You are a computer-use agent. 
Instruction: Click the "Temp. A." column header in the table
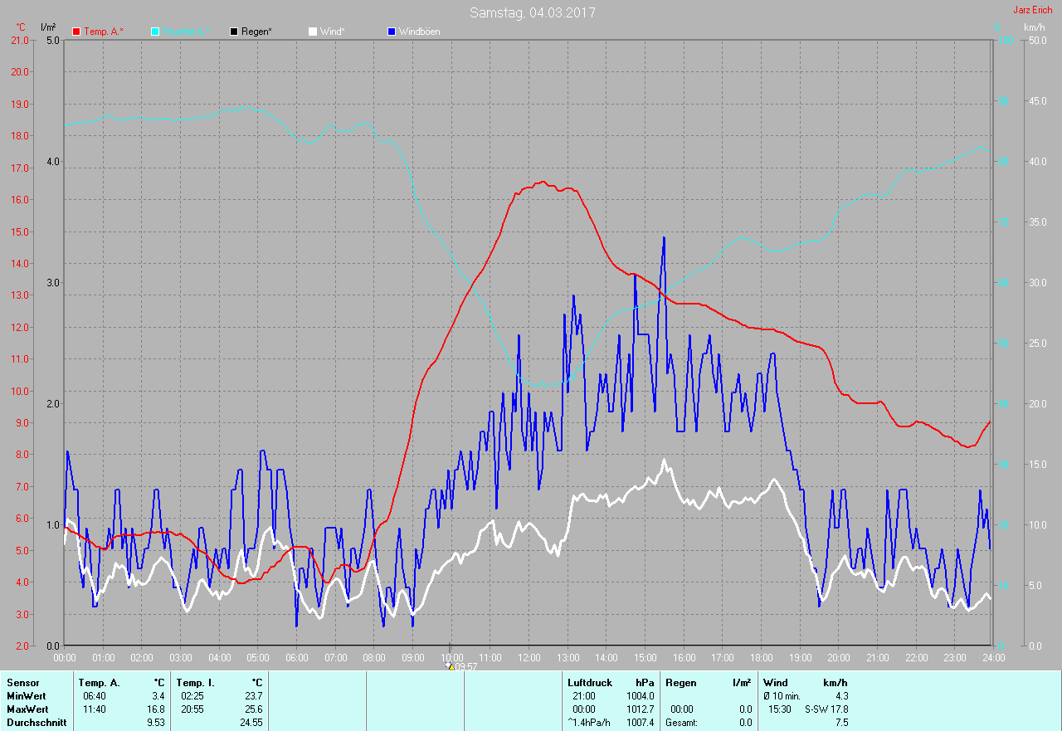100,683
